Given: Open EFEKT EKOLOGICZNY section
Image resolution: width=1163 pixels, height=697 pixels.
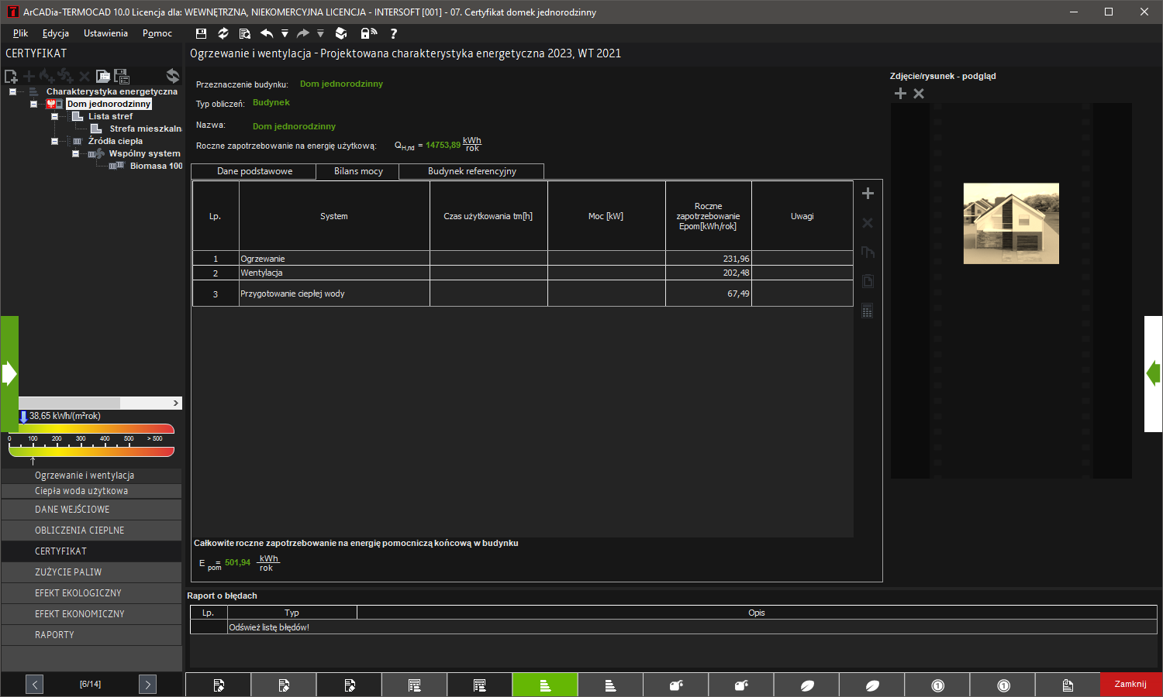Looking at the screenshot, I should tap(91, 593).
